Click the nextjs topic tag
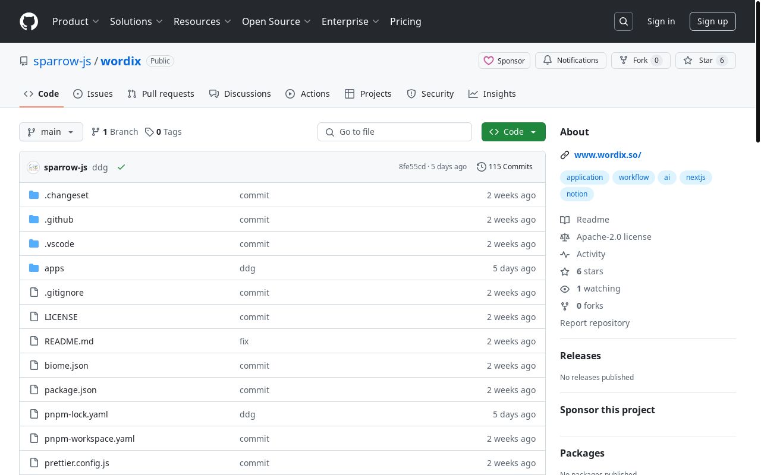This screenshot has height=475, width=761. (696, 178)
